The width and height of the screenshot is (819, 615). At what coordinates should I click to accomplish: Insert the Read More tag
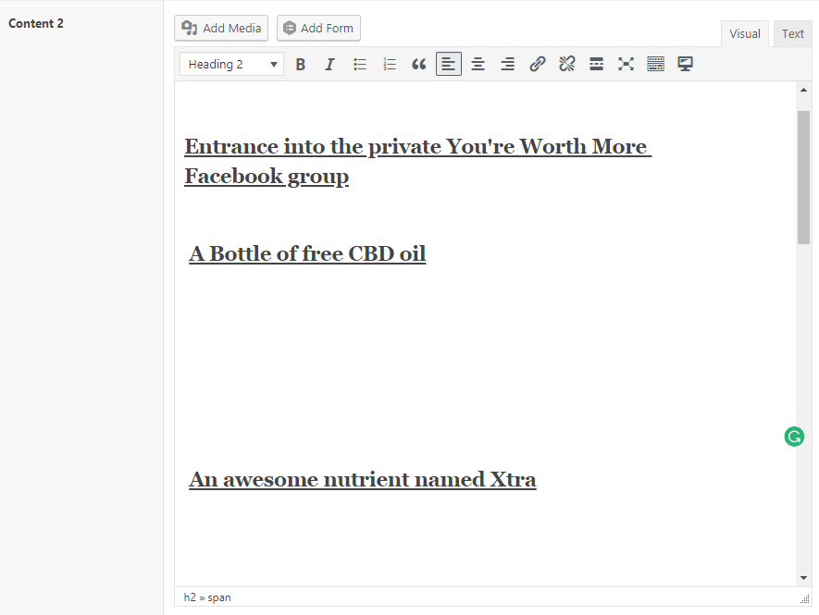click(597, 64)
